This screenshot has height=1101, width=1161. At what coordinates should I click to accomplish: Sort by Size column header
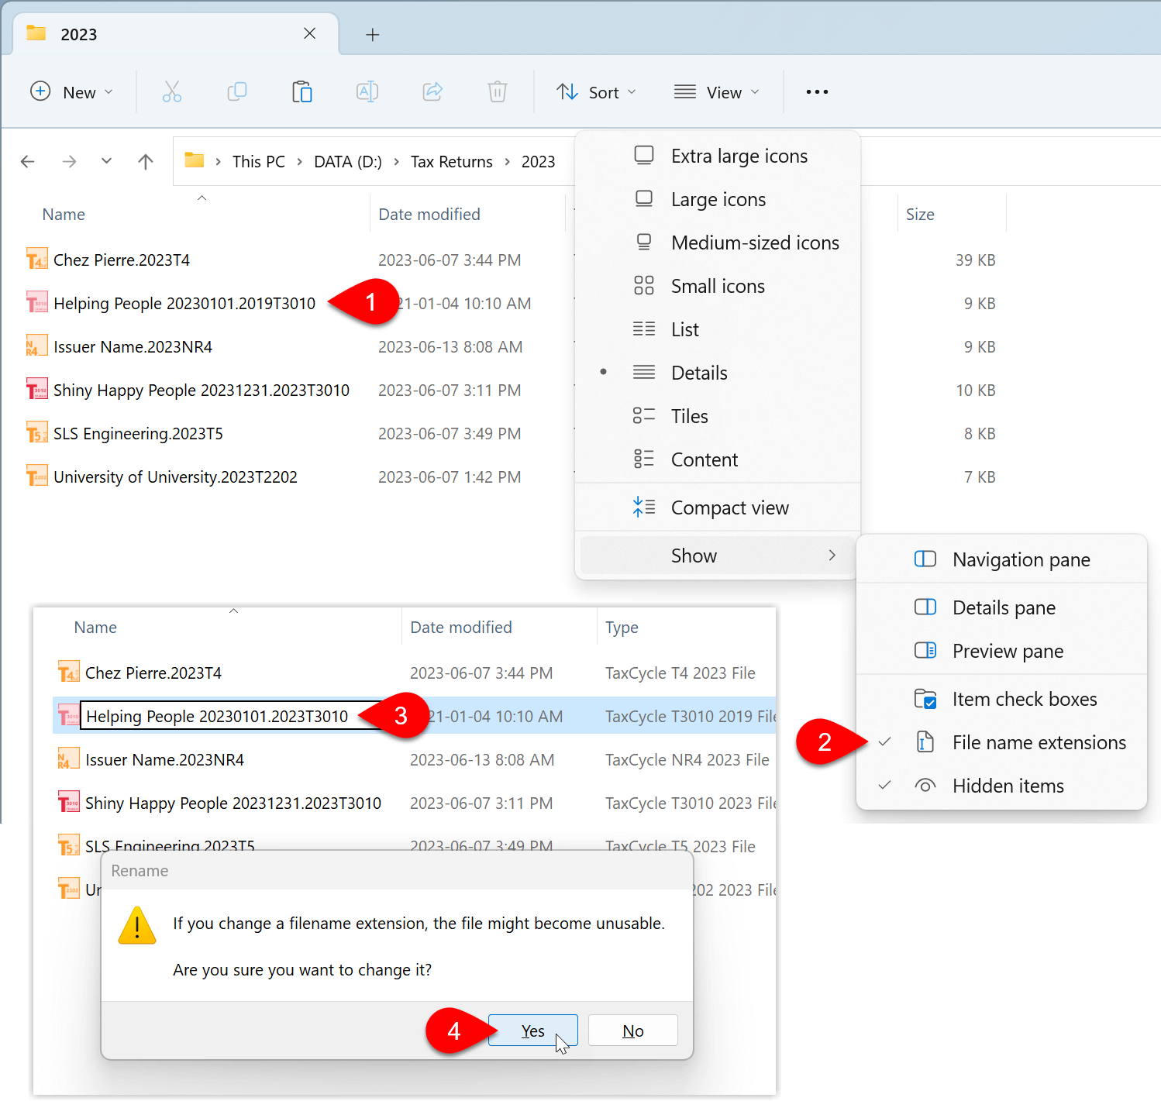[920, 215]
